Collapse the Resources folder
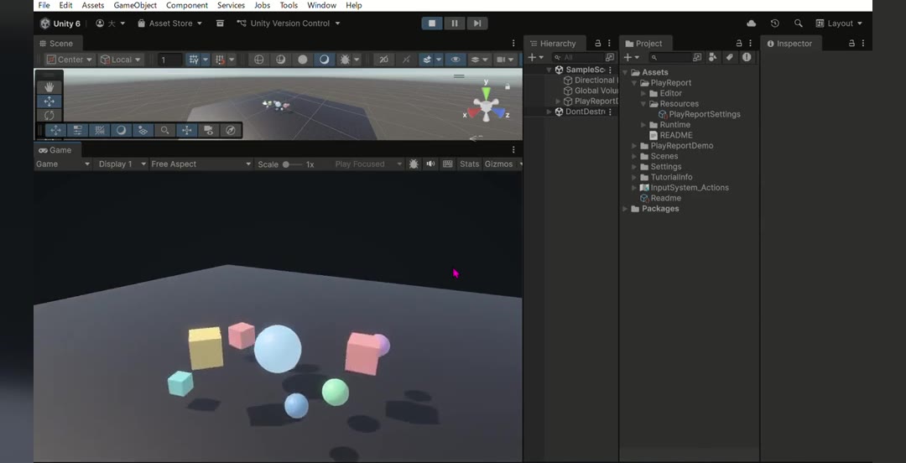This screenshot has width=906, height=463. coord(643,104)
